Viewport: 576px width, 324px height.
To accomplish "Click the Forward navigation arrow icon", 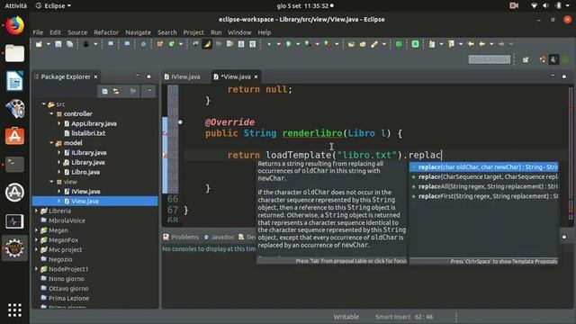I will pyautogui.click(x=501, y=44).
